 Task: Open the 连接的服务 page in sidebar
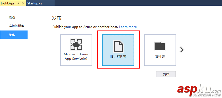tap(17, 26)
